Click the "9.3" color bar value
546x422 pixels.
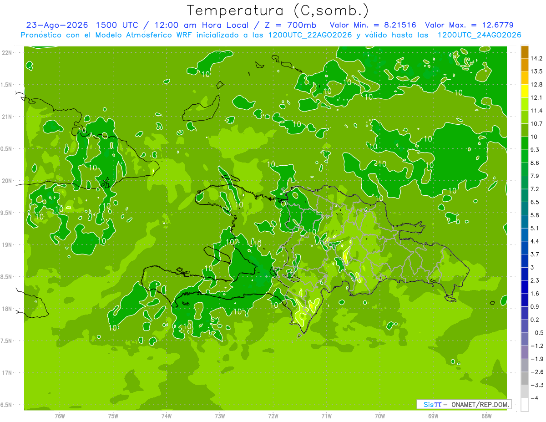click(x=535, y=150)
